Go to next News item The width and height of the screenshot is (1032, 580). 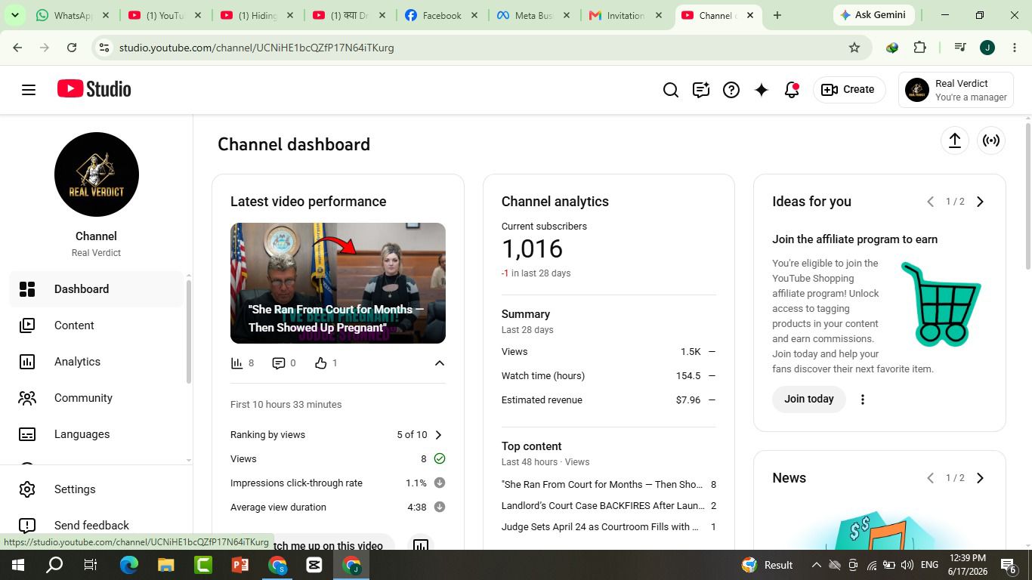coord(980,478)
